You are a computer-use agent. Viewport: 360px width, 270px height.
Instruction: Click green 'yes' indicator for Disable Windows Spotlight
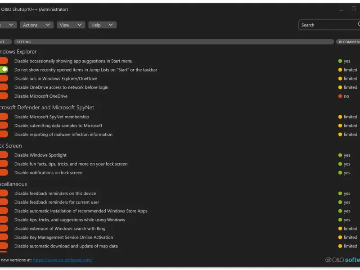click(x=344, y=155)
